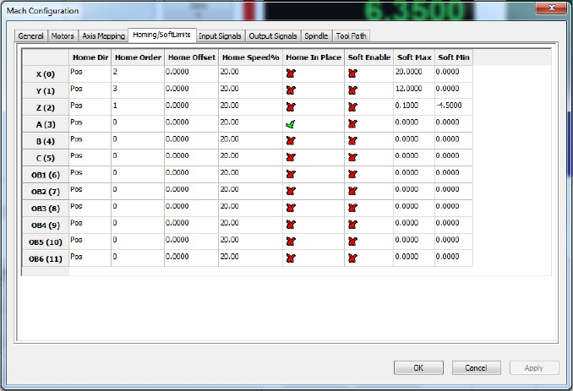Select the OB1 (6) row header

click(46, 175)
